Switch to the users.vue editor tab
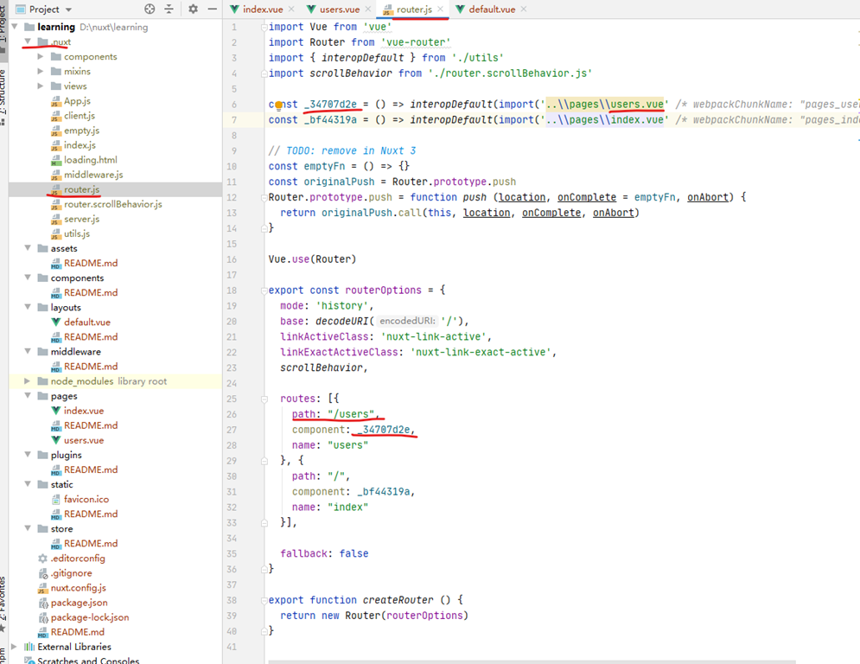The height and width of the screenshot is (664, 860). (x=339, y=10)
